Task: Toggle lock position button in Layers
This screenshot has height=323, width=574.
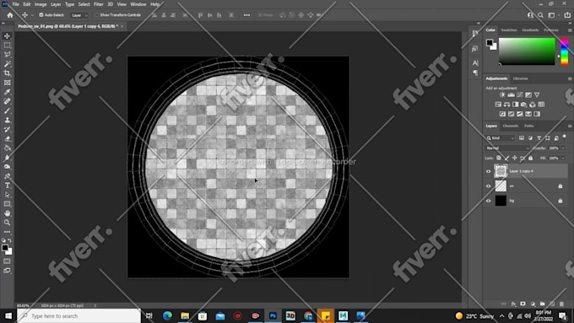Action: tap(514, 158)
